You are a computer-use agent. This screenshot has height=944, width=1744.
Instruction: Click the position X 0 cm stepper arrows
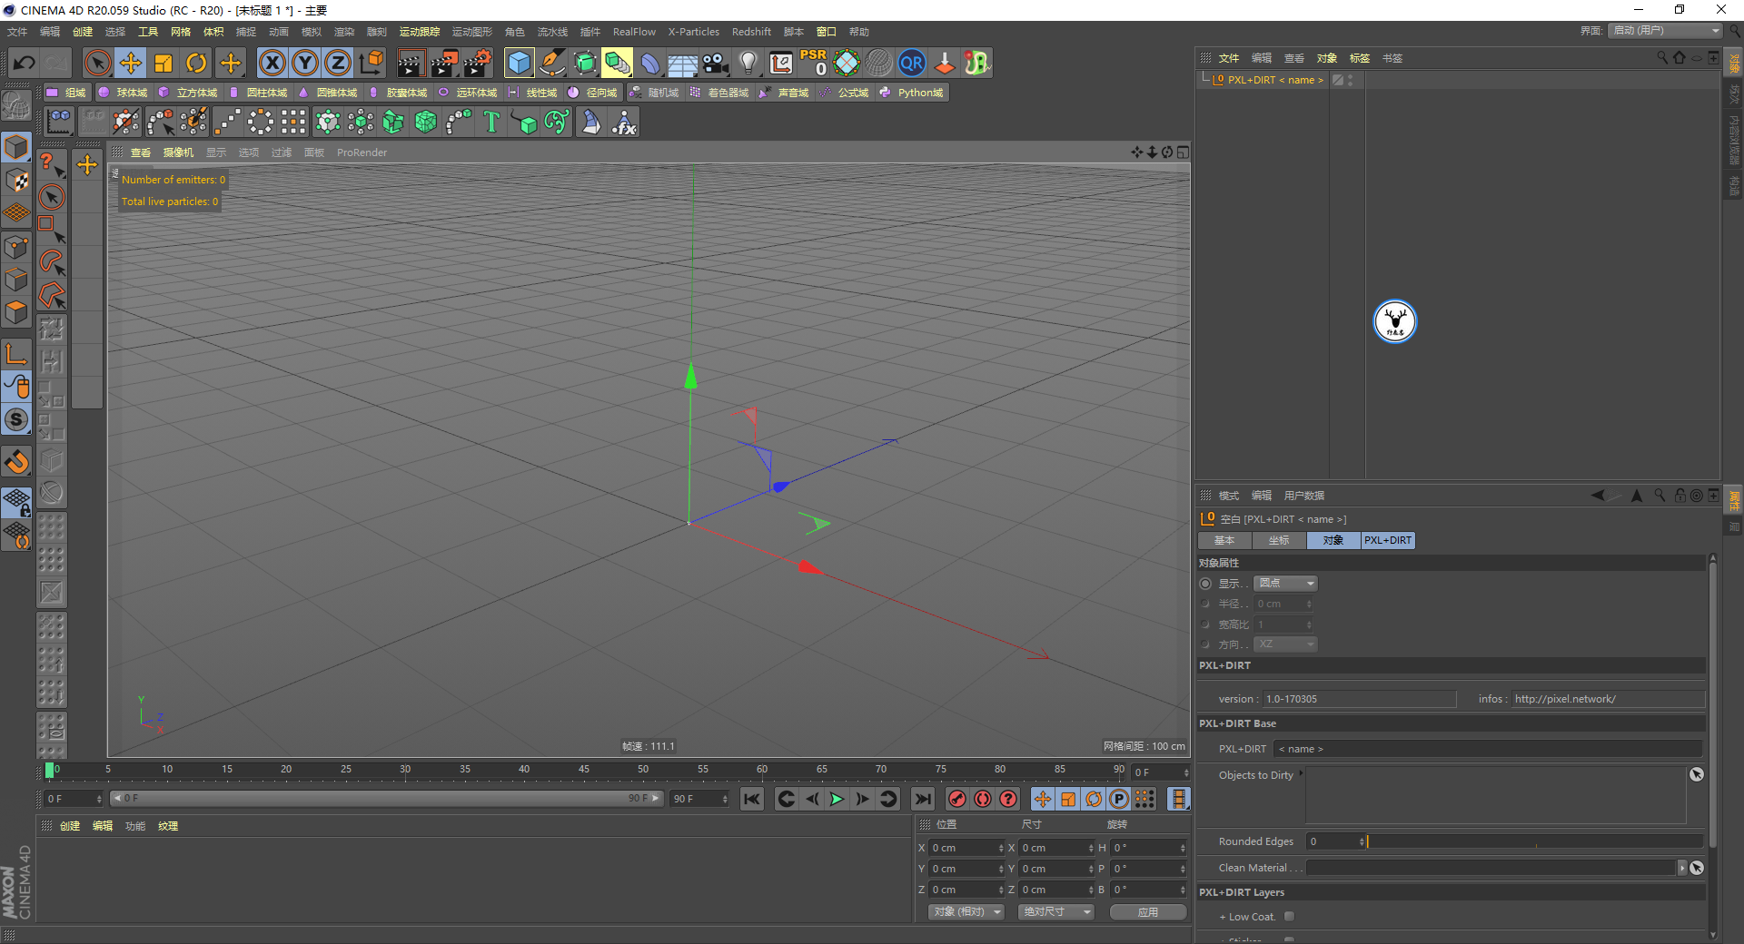pos(1001,848)
